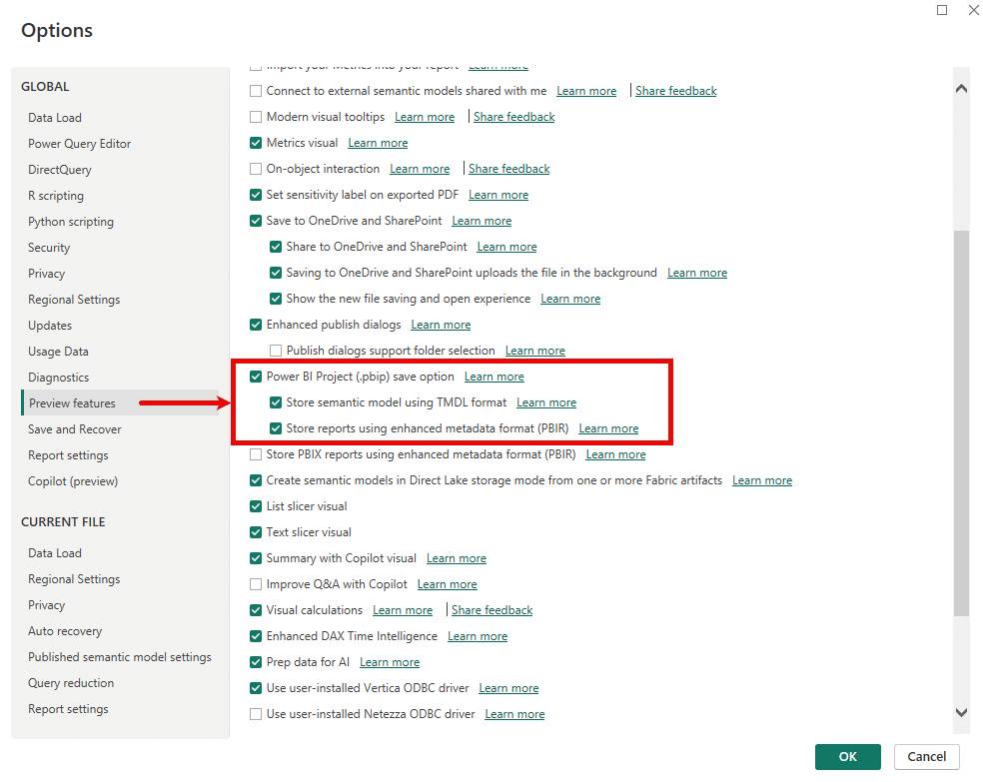Click the scrollbar down arrow
Viewport: 983px width, 782px height.
[x=961, y=712]
